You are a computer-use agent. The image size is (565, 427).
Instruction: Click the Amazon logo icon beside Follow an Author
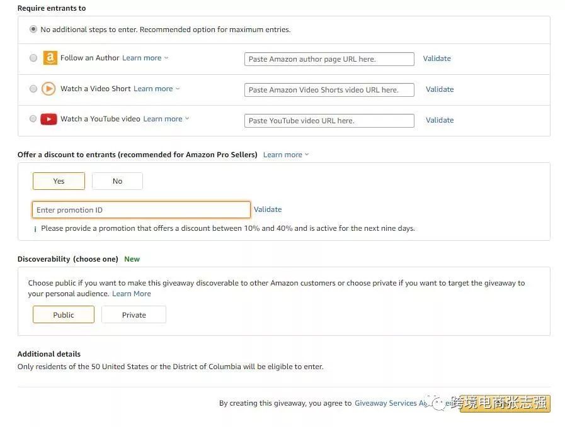50,58
